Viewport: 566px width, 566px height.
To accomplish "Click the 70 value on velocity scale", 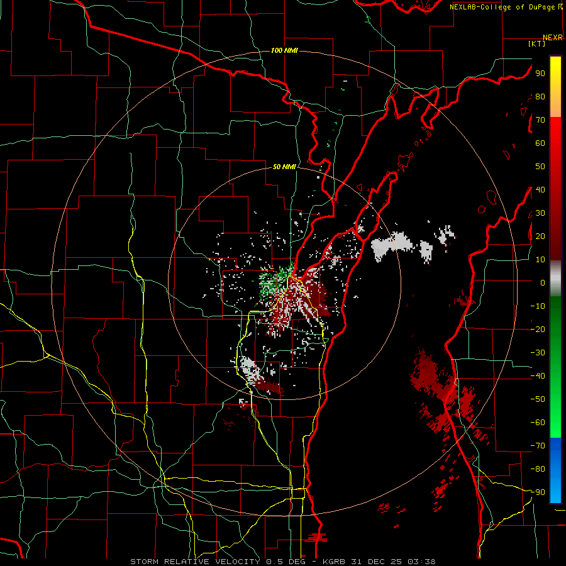I will (540, 120).
